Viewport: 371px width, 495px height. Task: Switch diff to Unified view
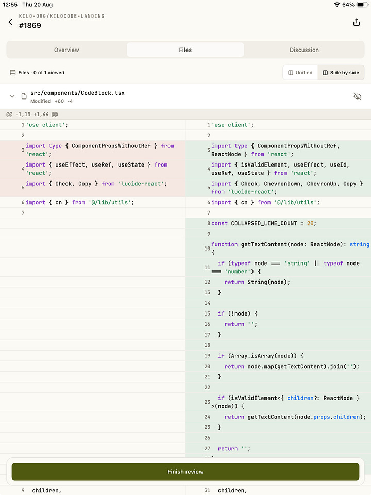coord(300,73)
